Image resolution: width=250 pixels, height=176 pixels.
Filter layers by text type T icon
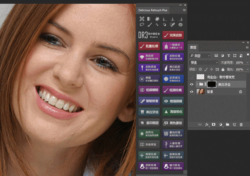(x=228, y=55)
